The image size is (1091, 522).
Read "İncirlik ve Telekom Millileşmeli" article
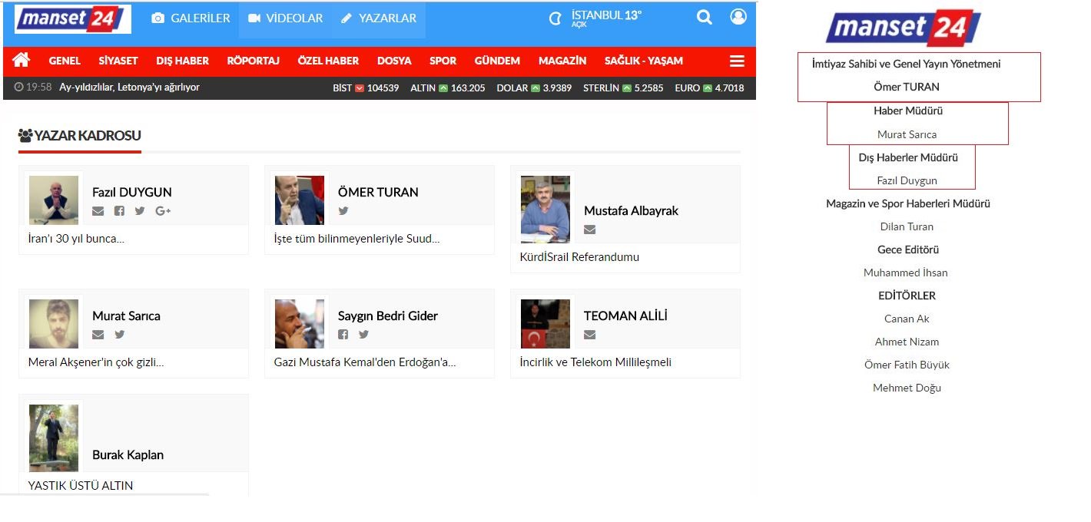[595, 362]
